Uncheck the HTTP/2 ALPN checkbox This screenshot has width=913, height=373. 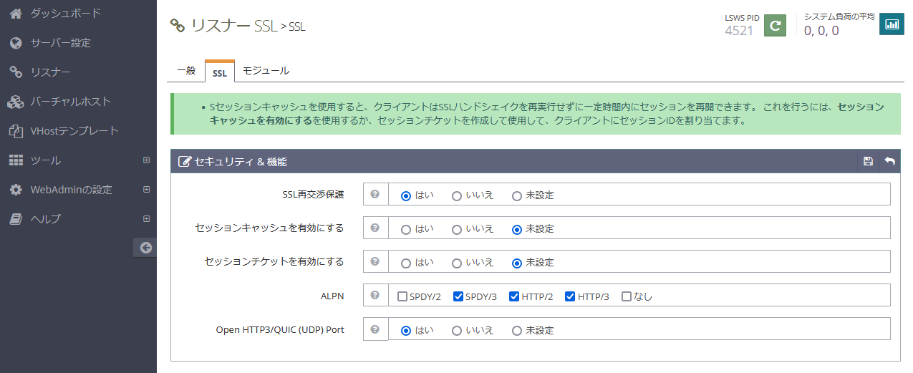point(514,296)
